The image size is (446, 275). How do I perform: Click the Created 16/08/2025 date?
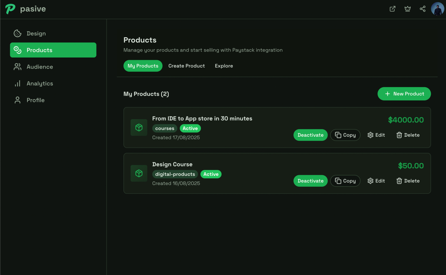pos(176,184)
